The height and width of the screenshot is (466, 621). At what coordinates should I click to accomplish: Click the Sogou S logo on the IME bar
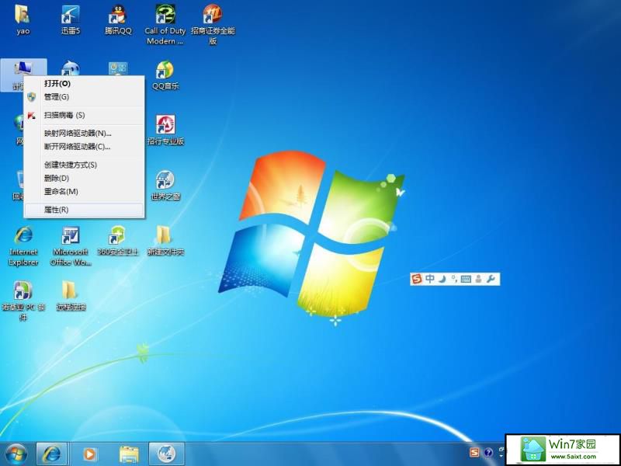point(417,279)
